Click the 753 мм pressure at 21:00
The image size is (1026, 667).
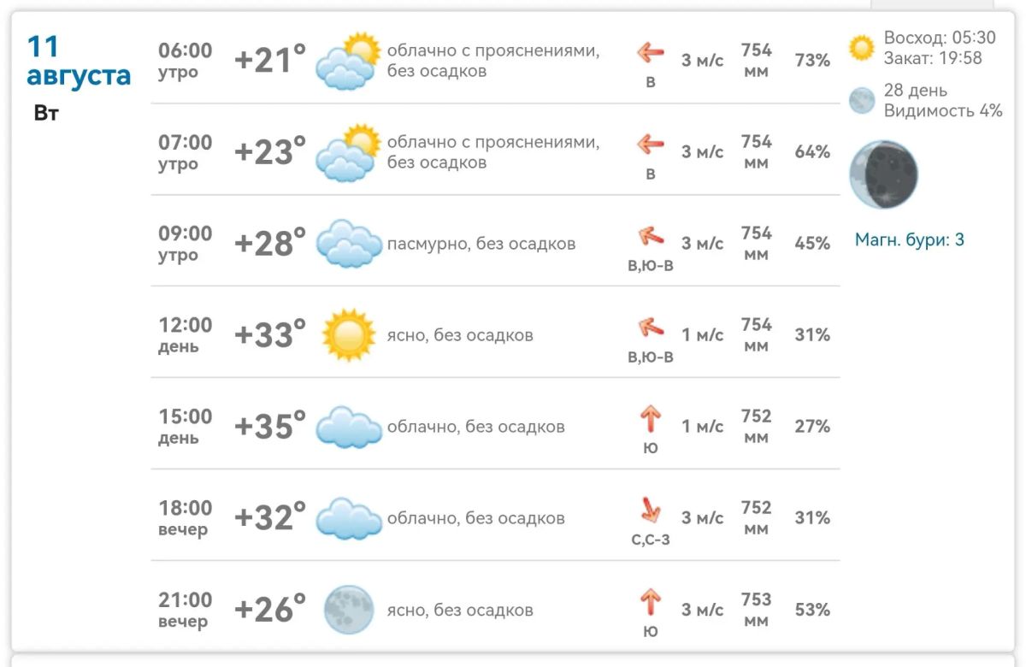pos(757,610)
